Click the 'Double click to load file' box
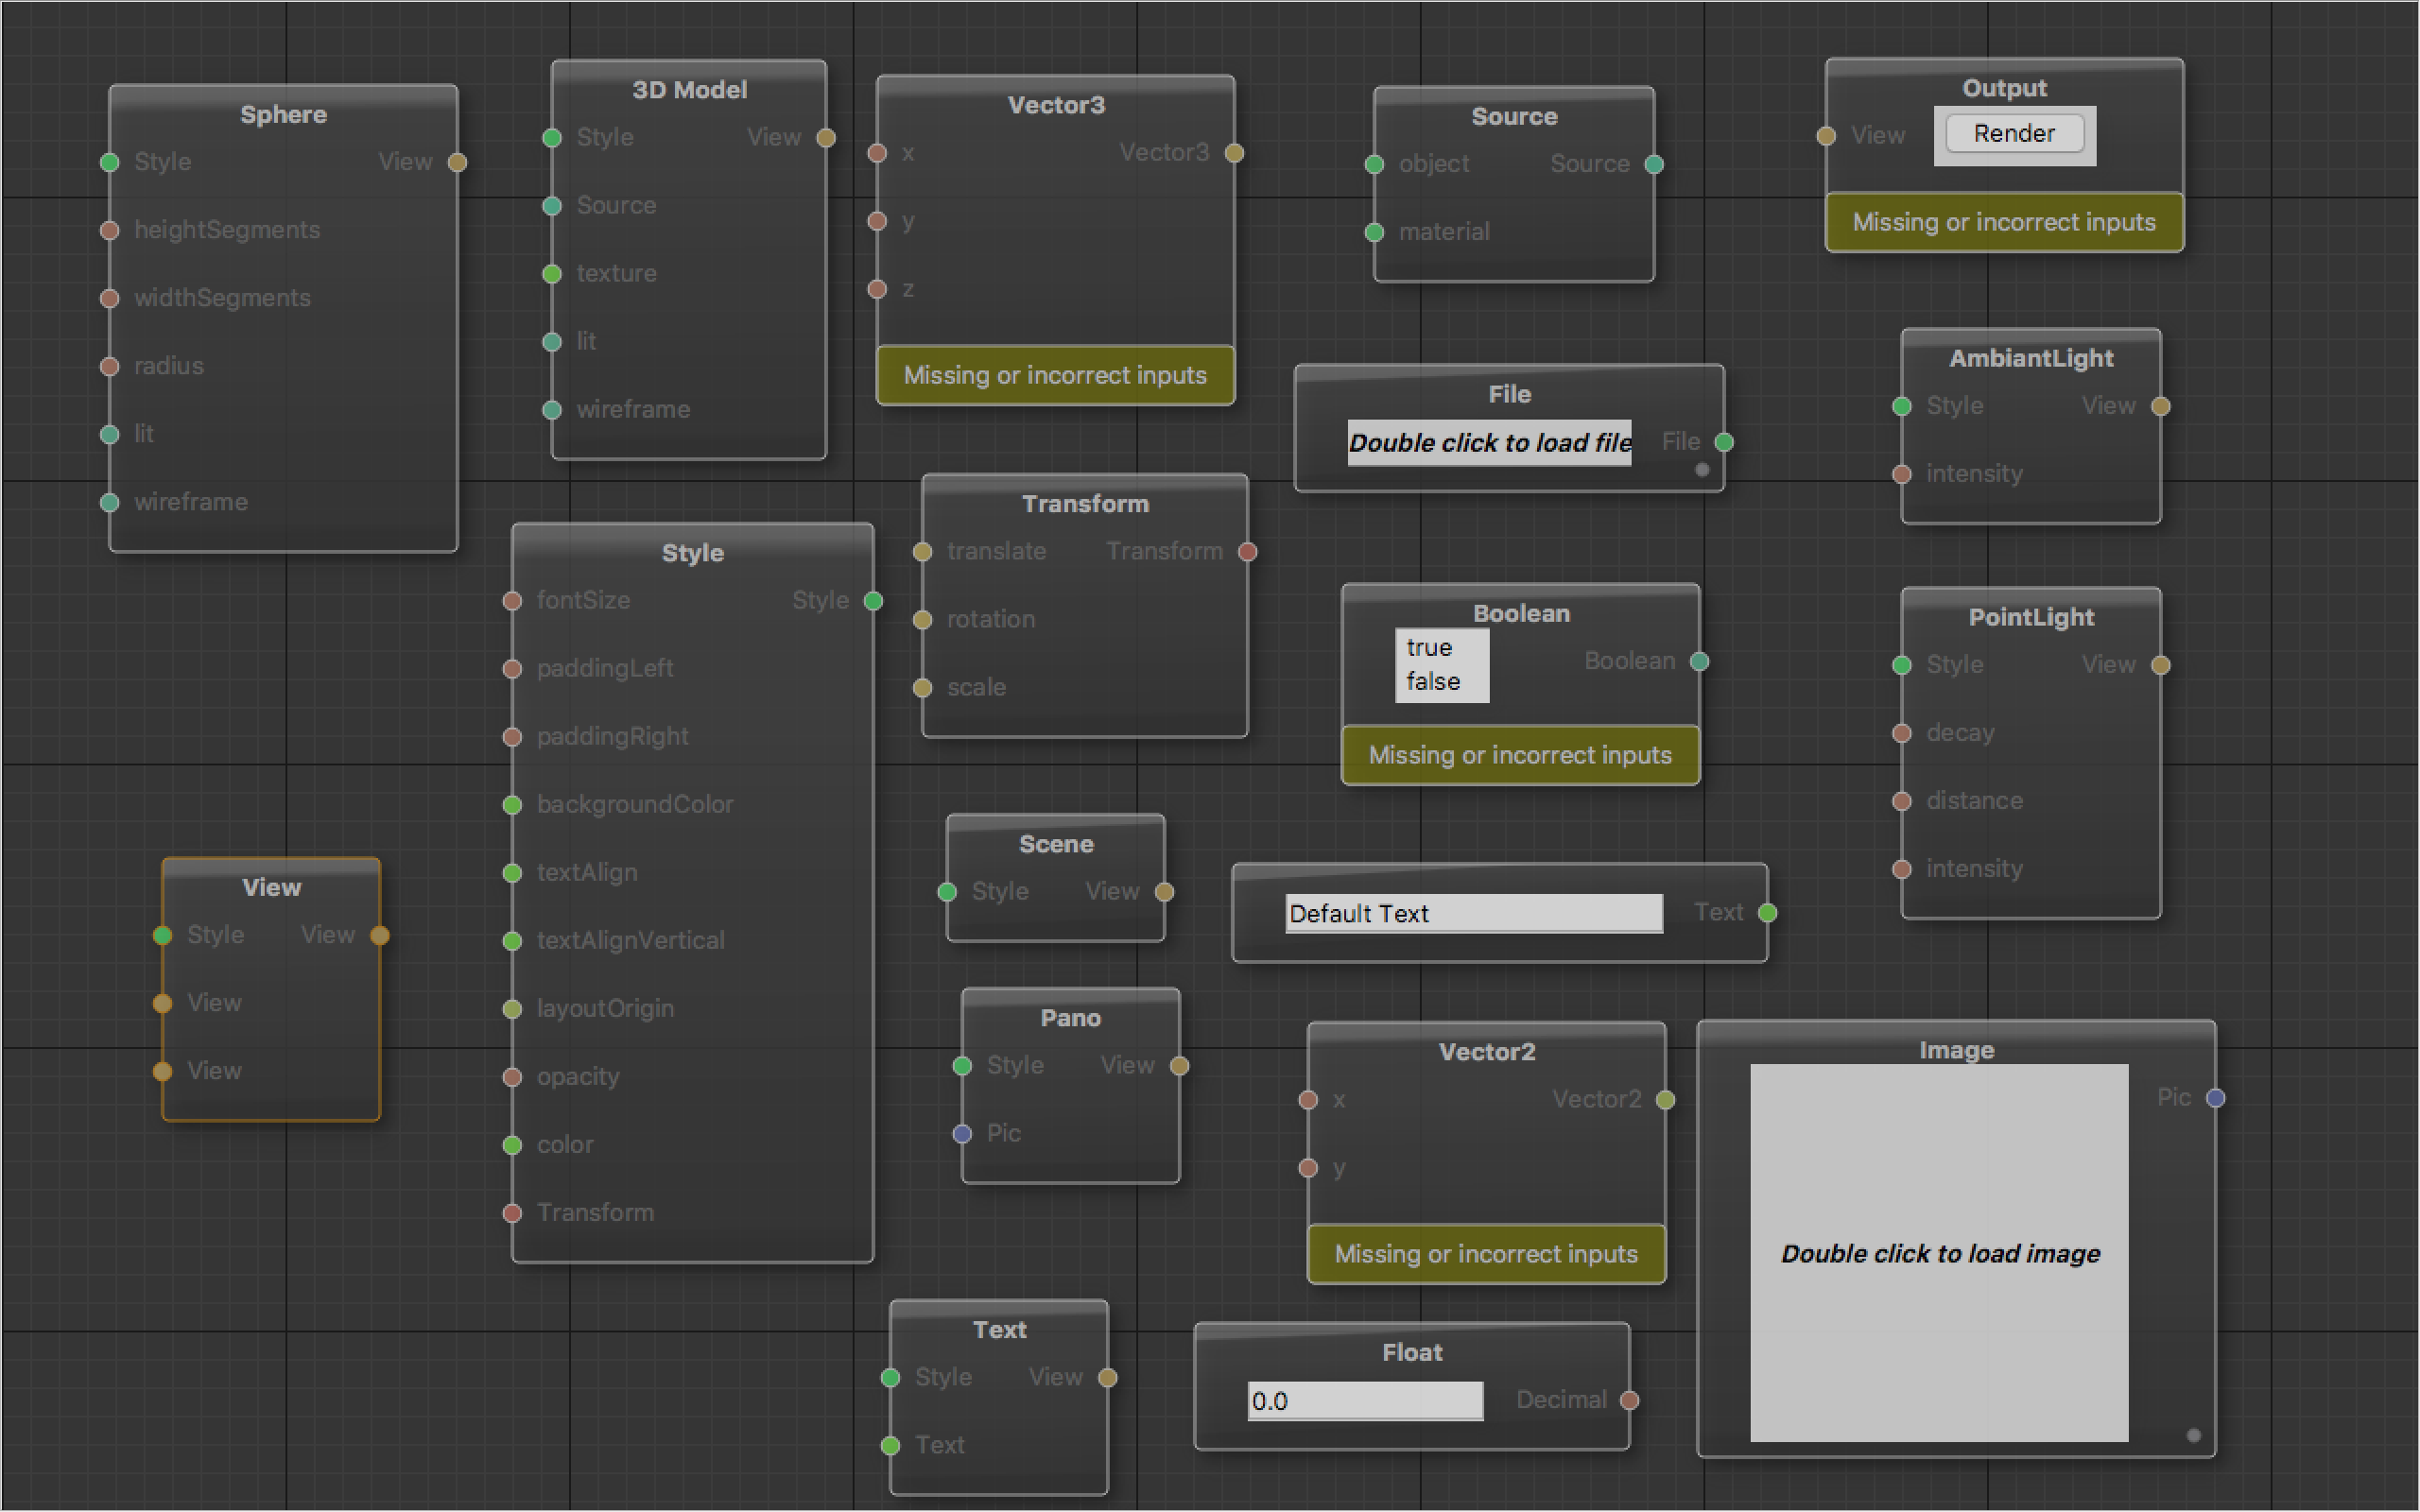The image size is (2420, 1512). [1488, 443]
